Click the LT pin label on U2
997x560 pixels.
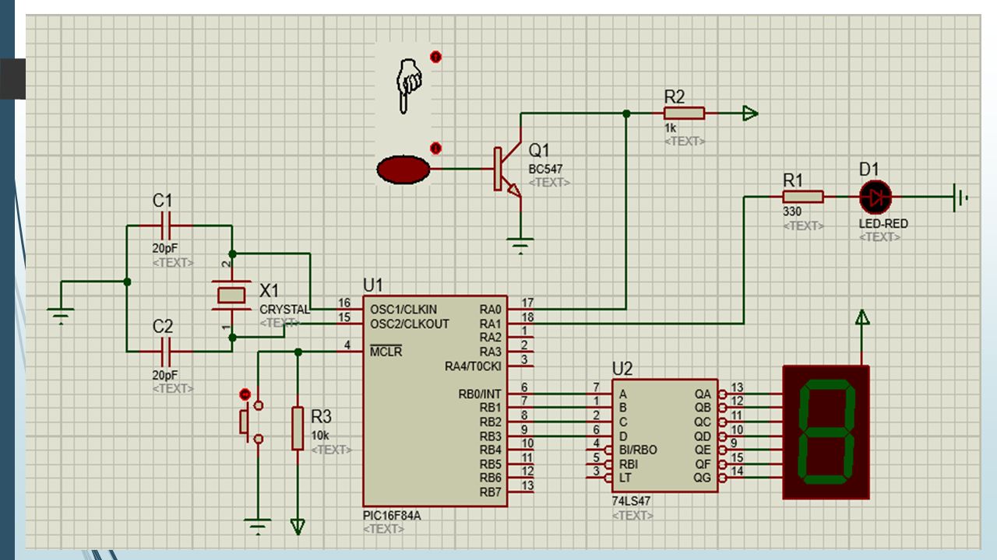624,478
